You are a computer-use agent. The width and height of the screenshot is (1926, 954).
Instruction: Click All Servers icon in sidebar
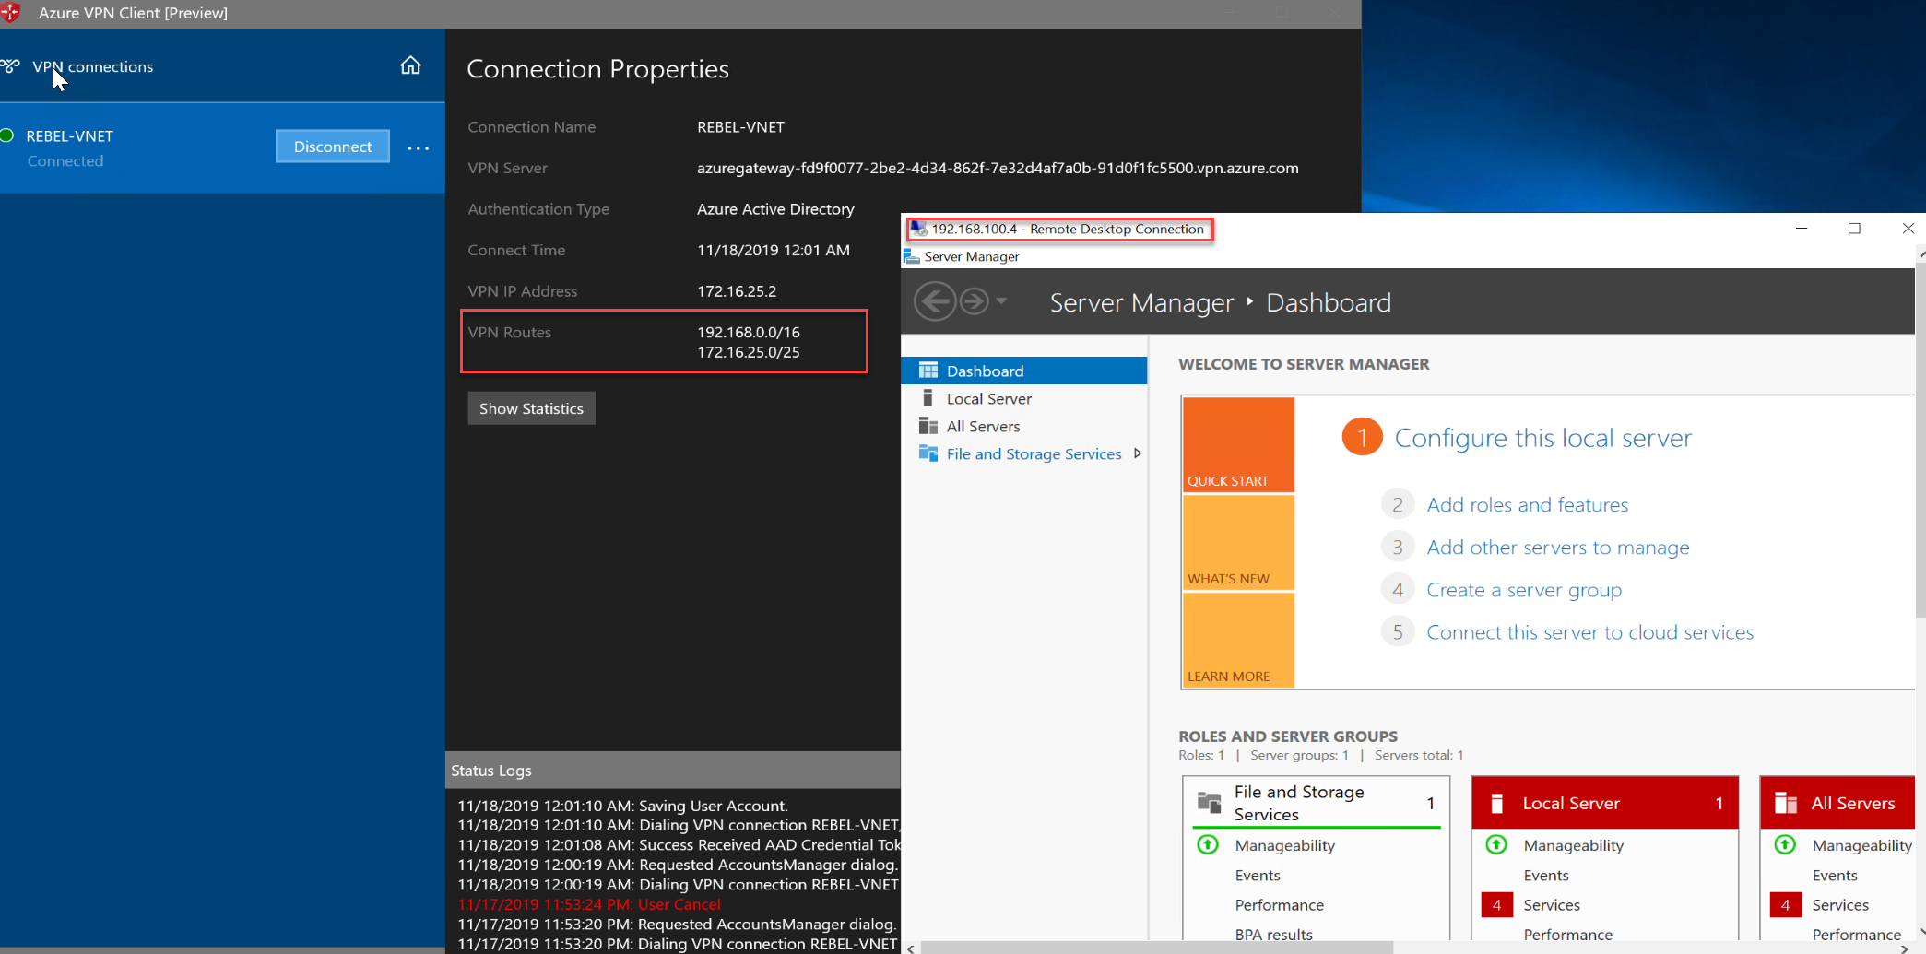coord(928,426)
